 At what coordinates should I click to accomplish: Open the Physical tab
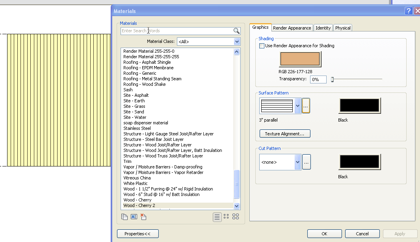click(x=343, y=28)
